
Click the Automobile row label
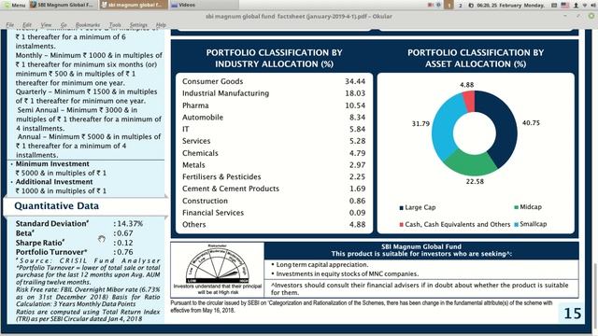pos(203,118)
